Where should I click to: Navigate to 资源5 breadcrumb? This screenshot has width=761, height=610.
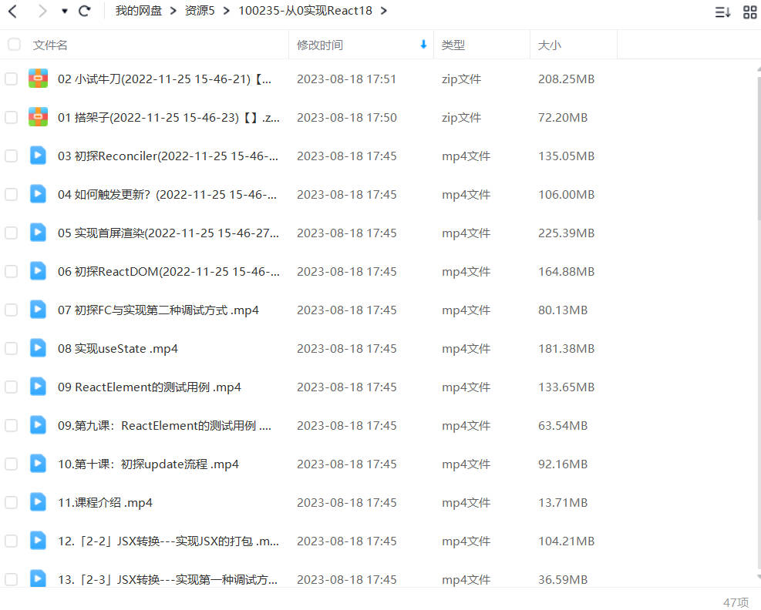[200, 11]
